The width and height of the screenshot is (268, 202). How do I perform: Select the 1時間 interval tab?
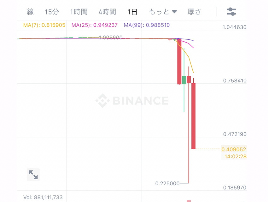click(x=79, y=12)
